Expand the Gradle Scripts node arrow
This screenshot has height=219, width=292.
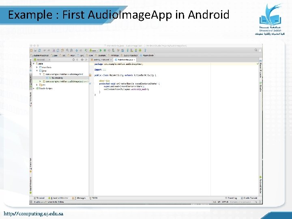(x=34, y=88)
